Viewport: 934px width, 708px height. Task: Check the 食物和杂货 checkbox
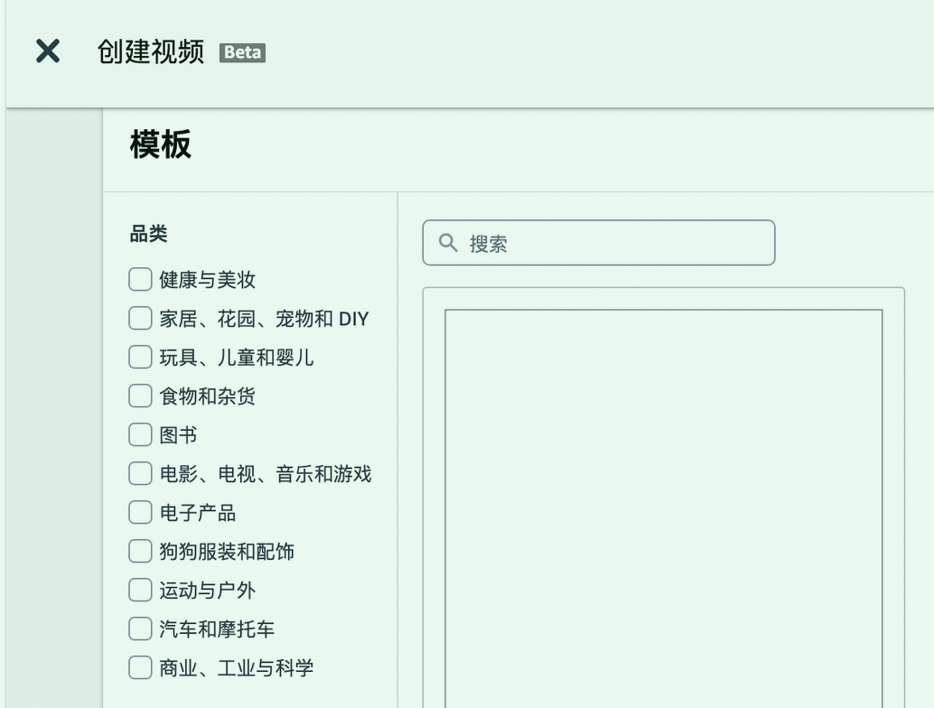pyautogui.click(x=140, y=396)
